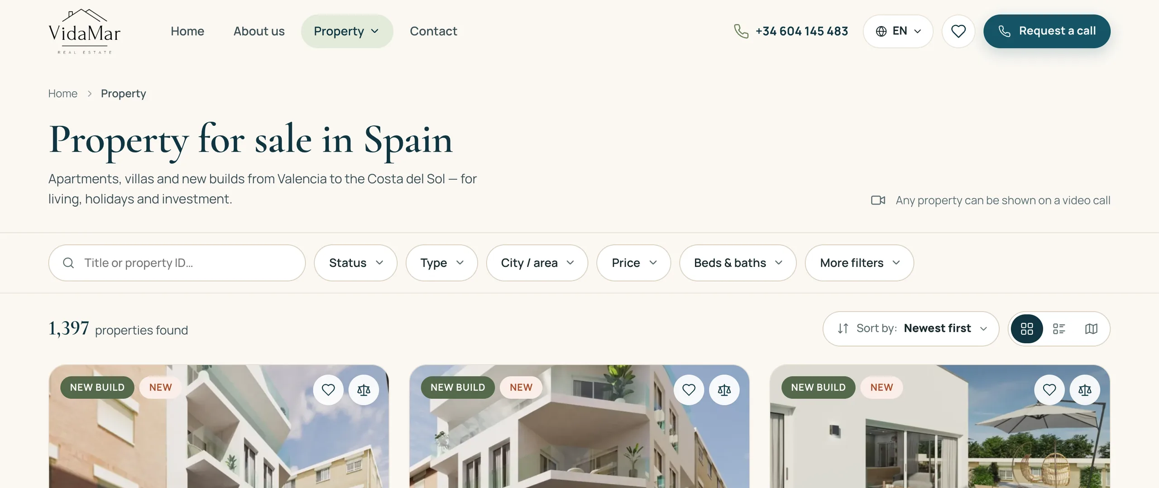Open More filters
The height and width of the screenshot is (488, 1159).
859,263
